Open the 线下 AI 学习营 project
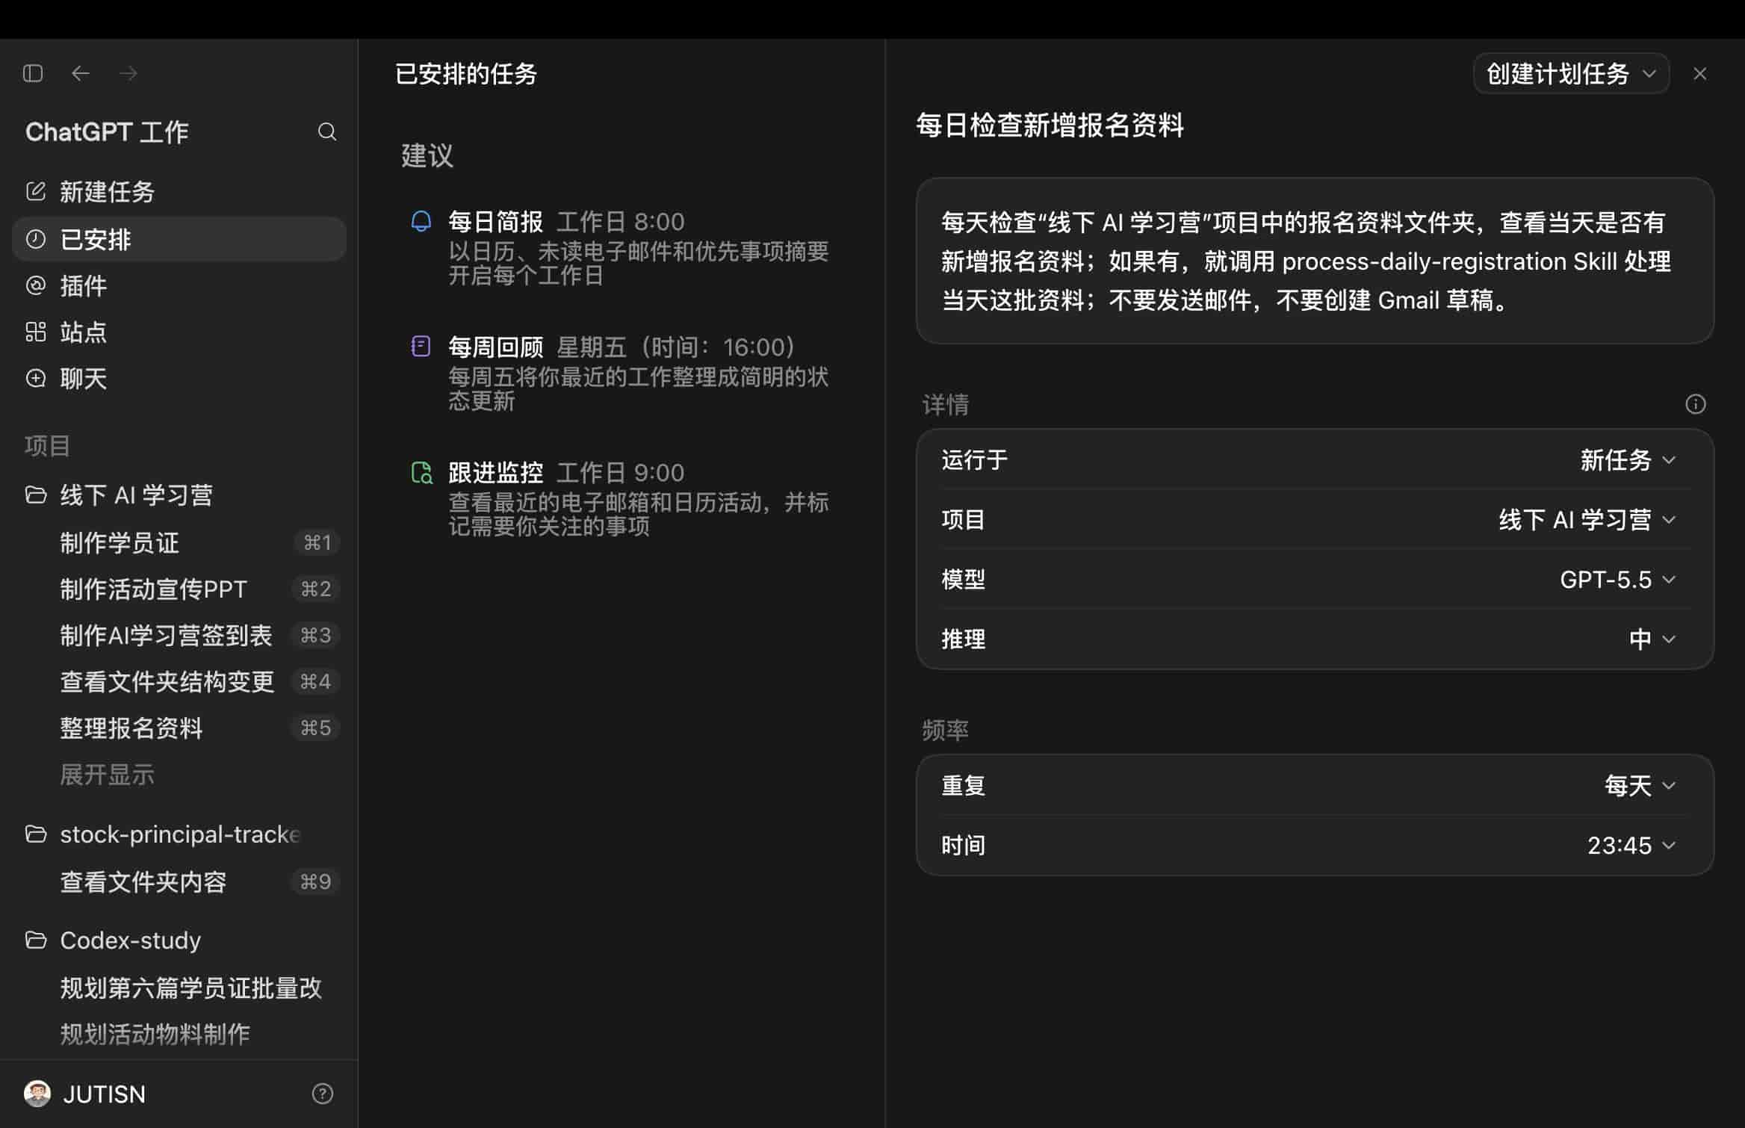This screenshot has height=1128, width=1745. click(179, 495)
